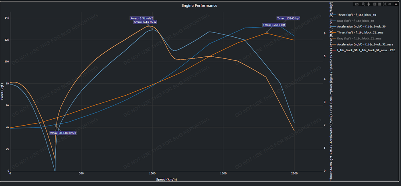Click the Engine Performance chart title
Viewport: 401px width, 186px height.
point(199,5)
